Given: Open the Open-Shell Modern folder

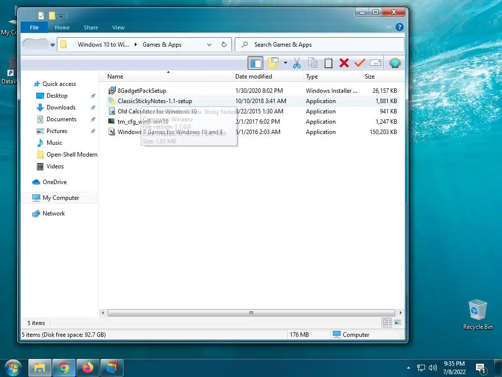Looking at the screenshot, I should pyautogui.click(x=72, y=155).
